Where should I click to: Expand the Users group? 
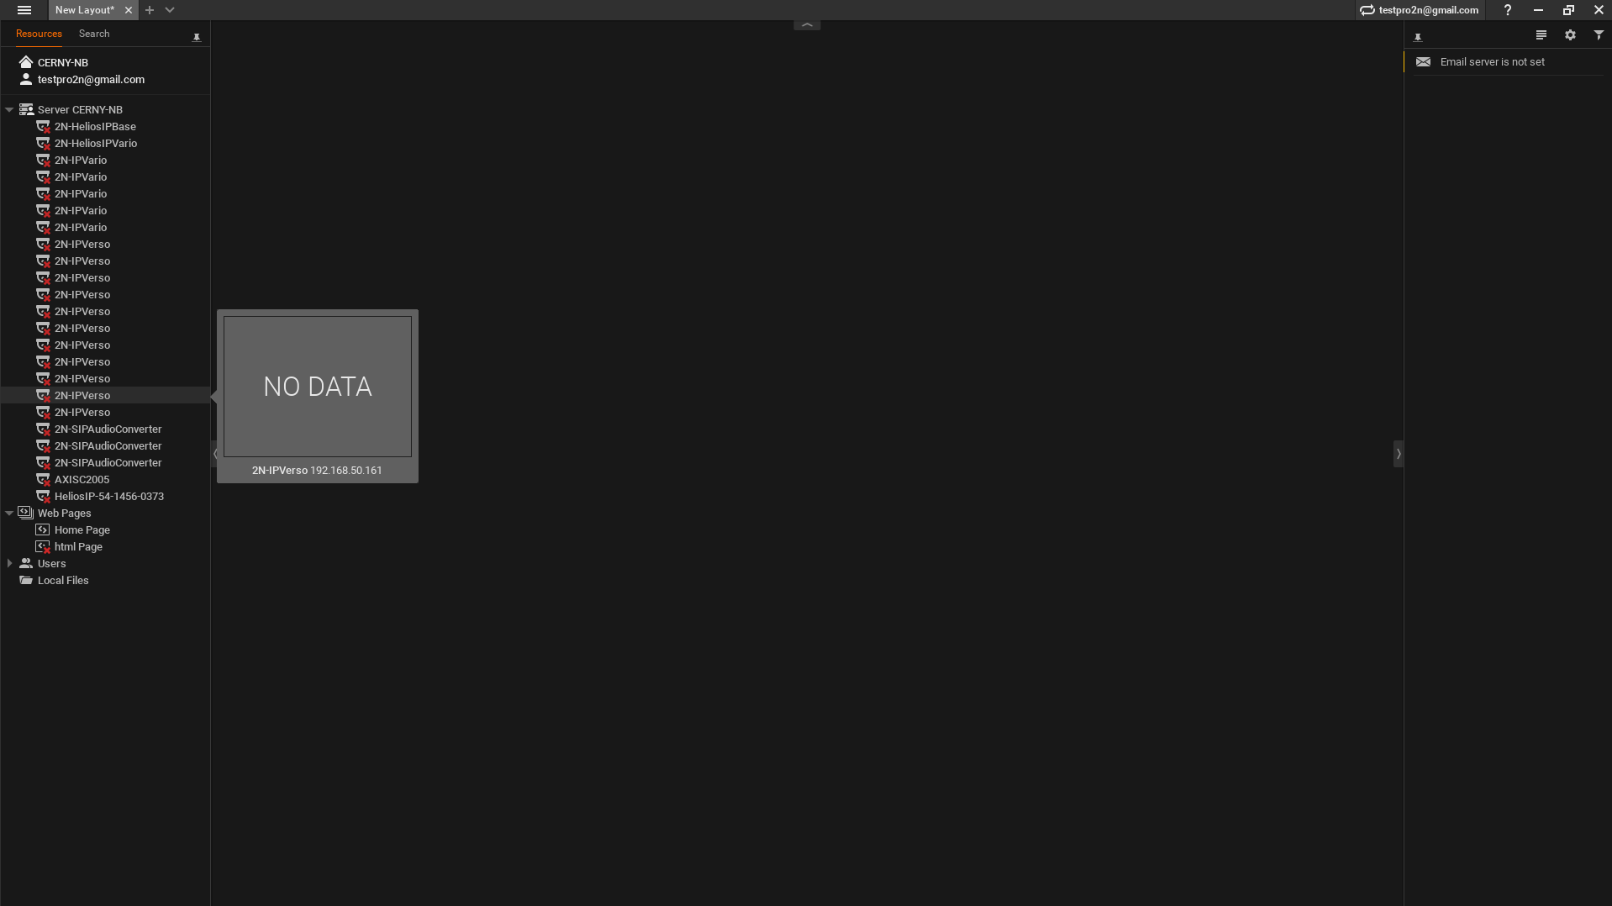[x=9, y=564]
